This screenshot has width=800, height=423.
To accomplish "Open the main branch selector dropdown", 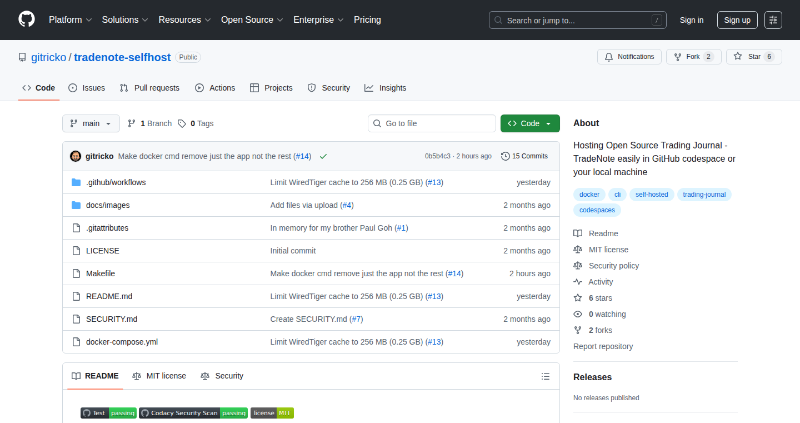I will coord(91,123).
